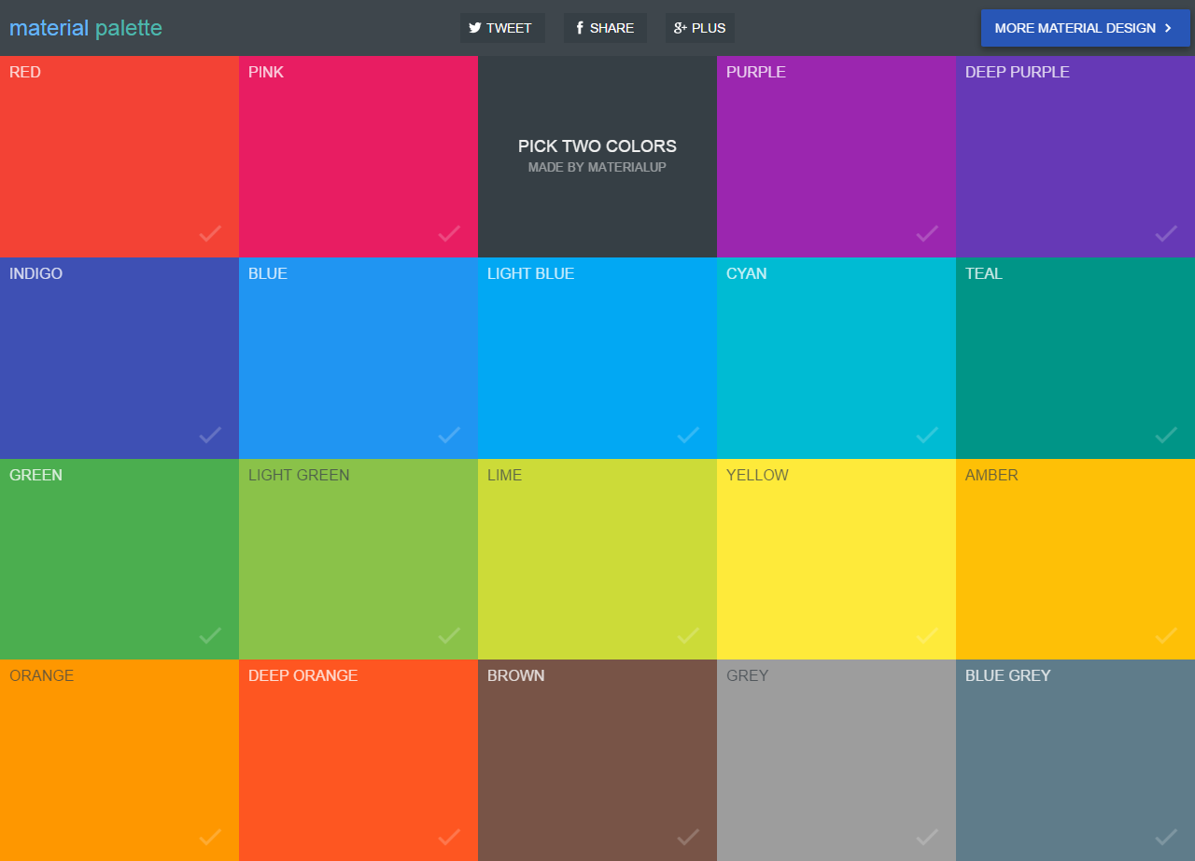Click the checkmark on the Brown swatch
This screenshot has width=1195, height=861.
click(x=688, y=837)
